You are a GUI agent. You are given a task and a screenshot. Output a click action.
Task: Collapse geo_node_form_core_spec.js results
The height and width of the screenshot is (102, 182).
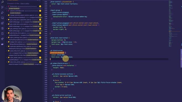tap(7, 24)
